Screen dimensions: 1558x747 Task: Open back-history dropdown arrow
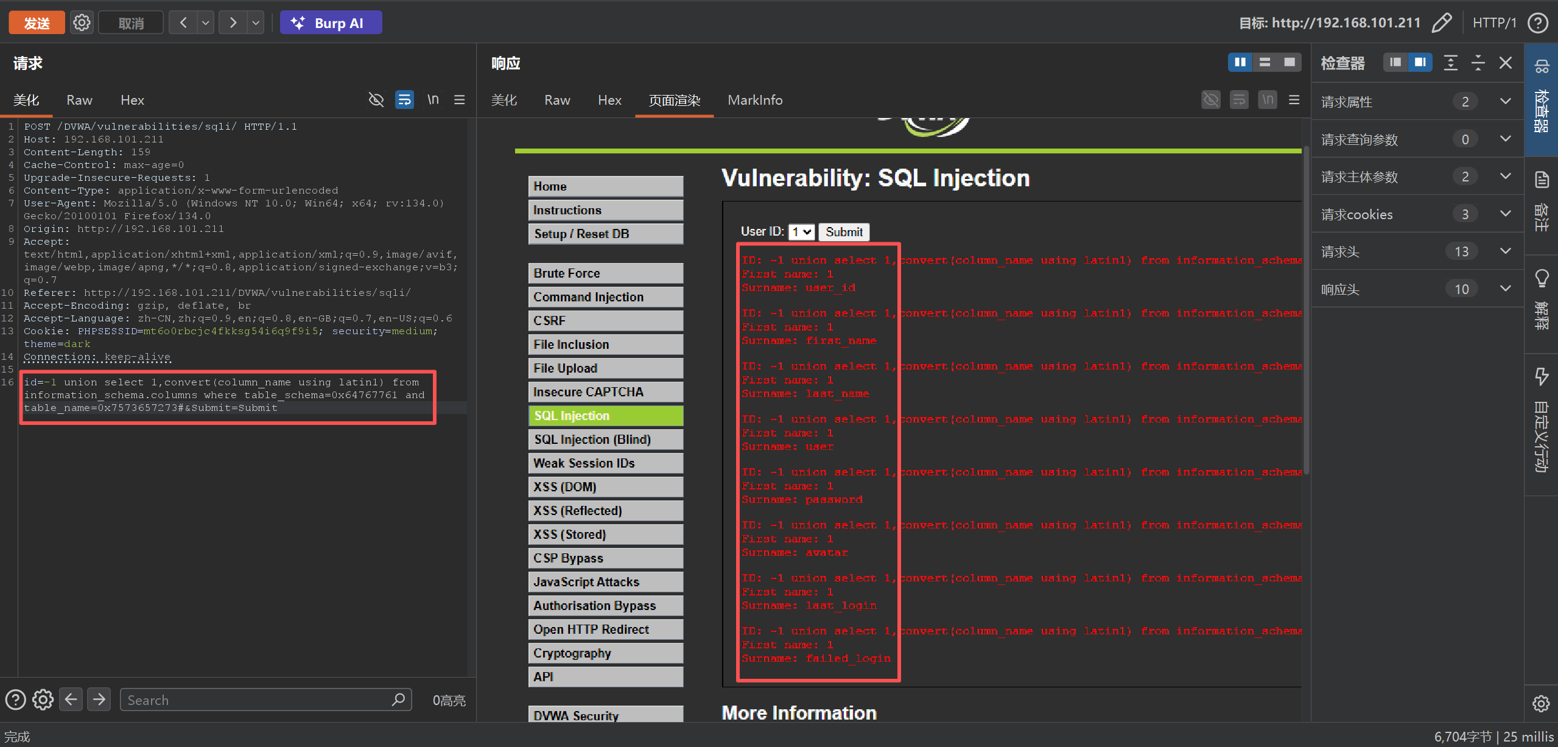[206, 23]
